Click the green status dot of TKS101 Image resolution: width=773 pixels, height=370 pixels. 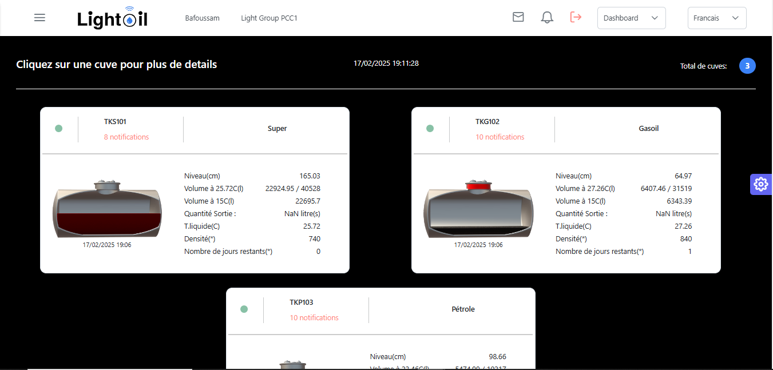click(58, 129)
